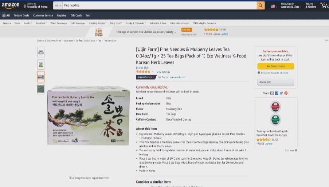329x187 pixels.
Task: Open the Gift Cards menu item
Action: (x=76, y=16)
